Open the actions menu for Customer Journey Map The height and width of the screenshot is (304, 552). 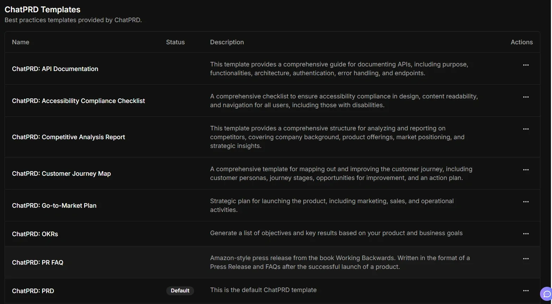click(526, 170)
